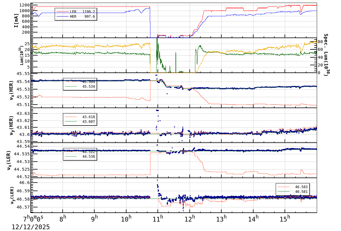341x231 pixels.
Task: Toggle the green 46.581 legend entry
Action: [298, 191]
